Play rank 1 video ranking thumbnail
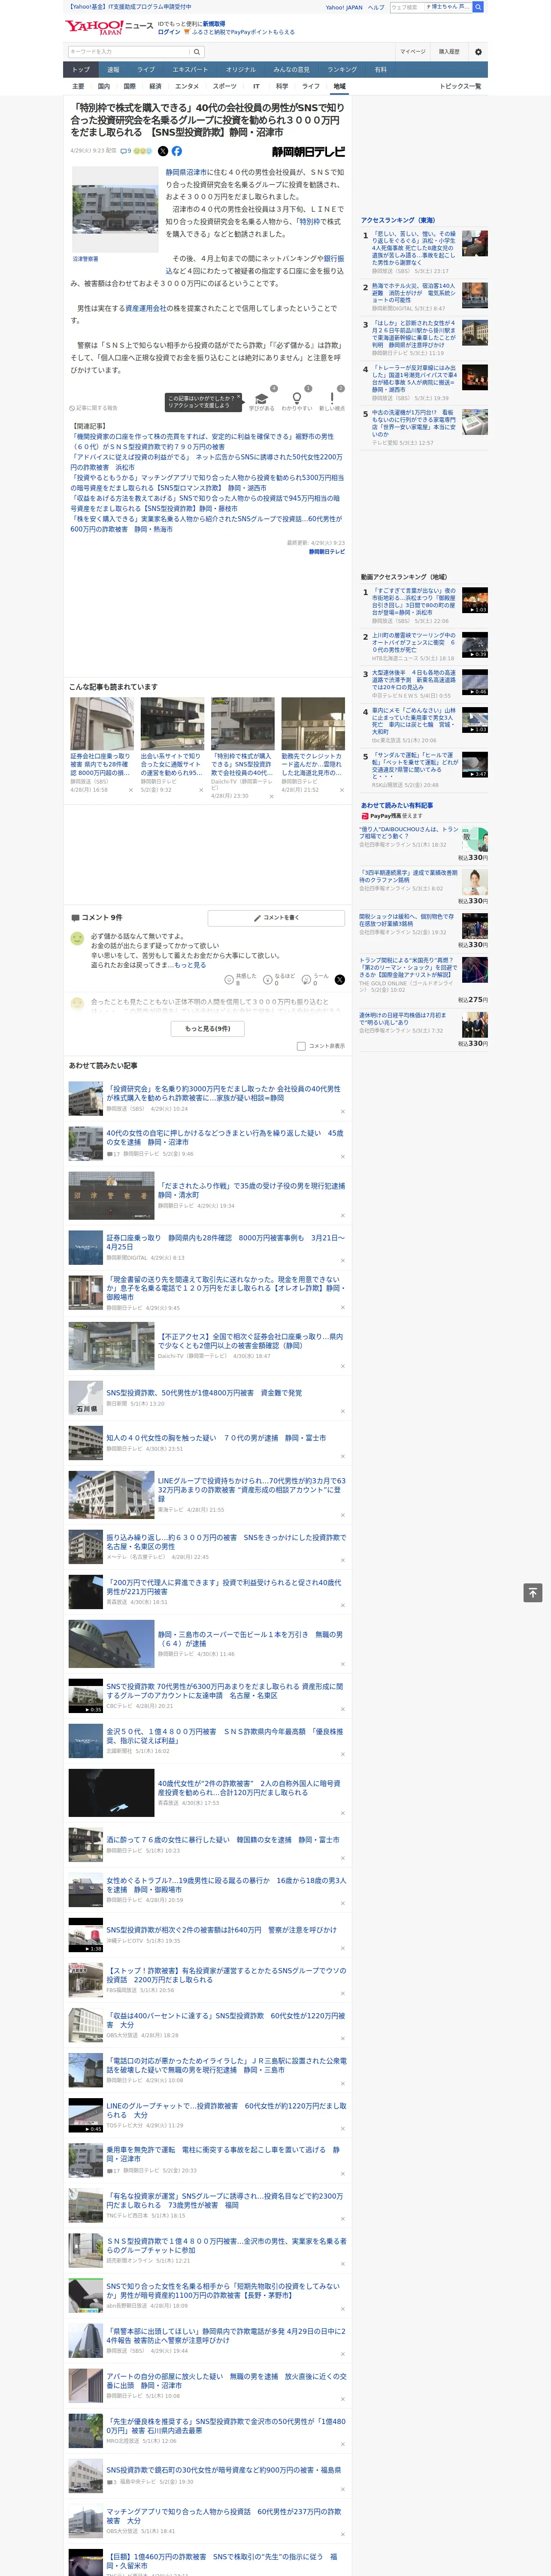551x2576 pixels. pos(475,600)
